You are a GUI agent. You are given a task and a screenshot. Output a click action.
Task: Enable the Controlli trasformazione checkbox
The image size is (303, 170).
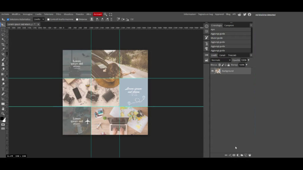pyautogui.click(x=49, y=19)
